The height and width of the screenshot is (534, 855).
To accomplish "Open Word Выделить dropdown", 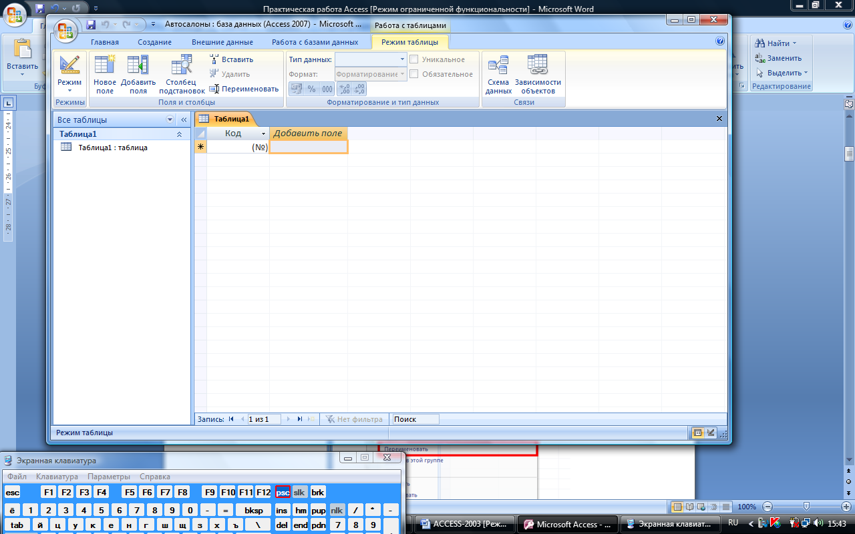I will tap(782, 73).
